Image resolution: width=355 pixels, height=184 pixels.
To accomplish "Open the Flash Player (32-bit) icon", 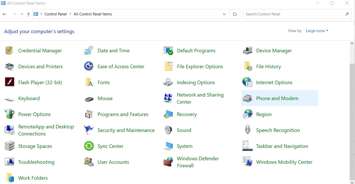I will point(9,82).
